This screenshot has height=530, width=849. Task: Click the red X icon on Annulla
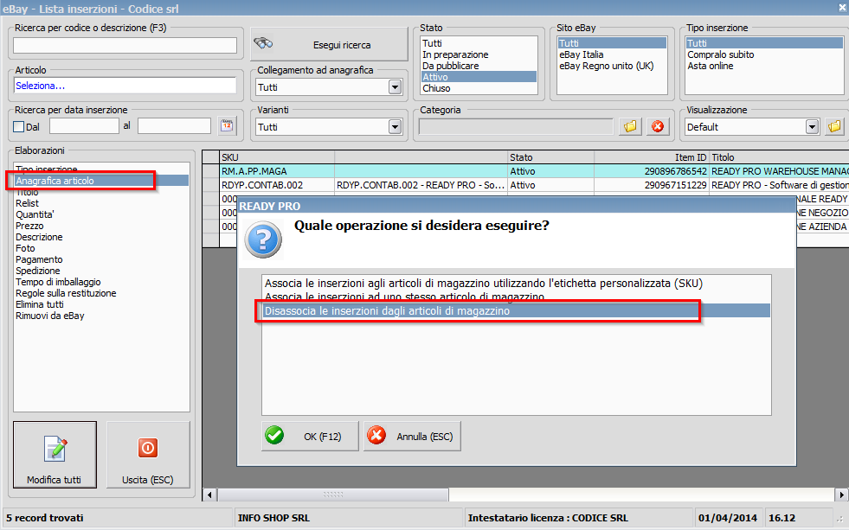376,436
